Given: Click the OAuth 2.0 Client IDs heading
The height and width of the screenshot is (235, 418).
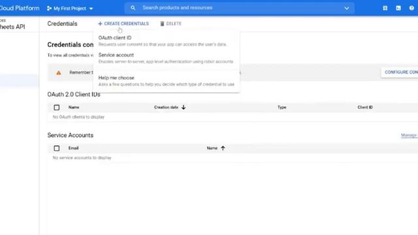Looking at the screenshot, I should click(x=74, y=95).
